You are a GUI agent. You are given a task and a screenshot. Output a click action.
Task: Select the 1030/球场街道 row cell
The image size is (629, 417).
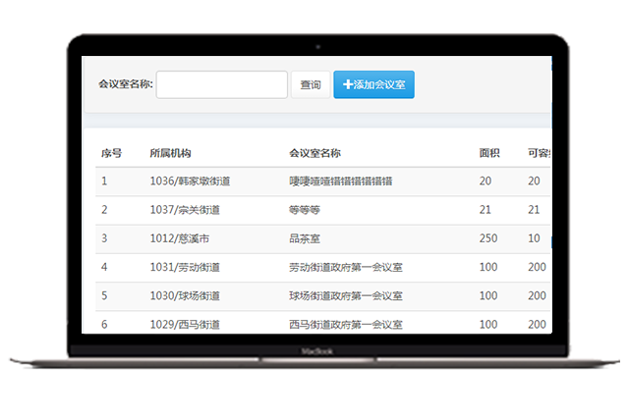click(x=185, y=295)
